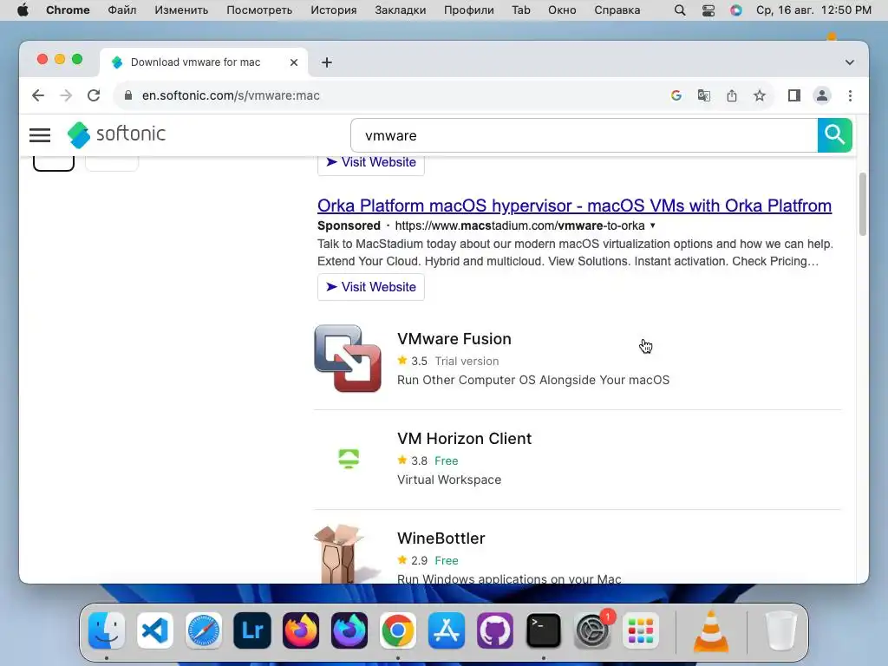Screen dimensions: 888x666
Task: Toggle Chrome side panel
Action: pyautogui.click(x=794, y=95)
